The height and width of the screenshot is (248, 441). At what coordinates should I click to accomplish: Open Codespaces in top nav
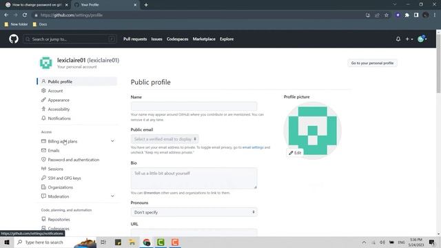click(177, 39)
